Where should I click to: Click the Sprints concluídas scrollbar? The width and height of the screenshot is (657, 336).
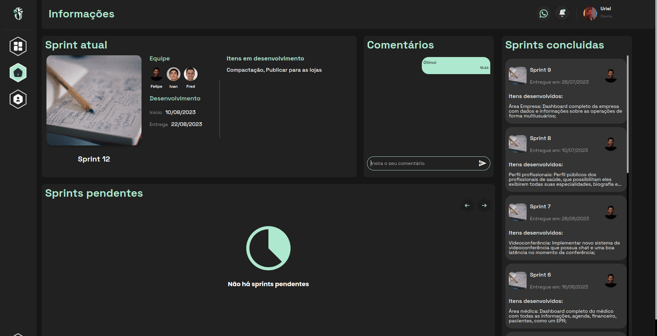(628, 114)
